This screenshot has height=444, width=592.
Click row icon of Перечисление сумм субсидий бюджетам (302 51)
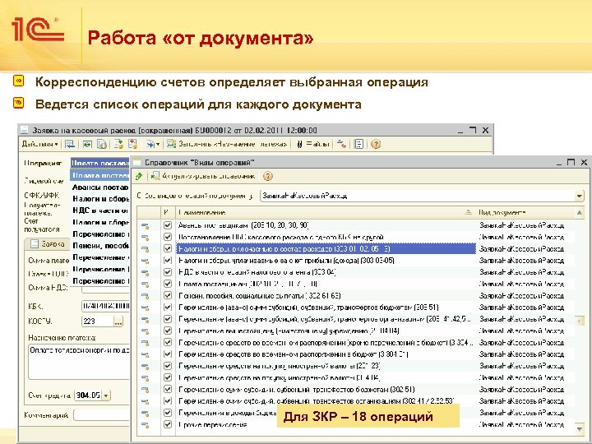(x=146, y=390)
